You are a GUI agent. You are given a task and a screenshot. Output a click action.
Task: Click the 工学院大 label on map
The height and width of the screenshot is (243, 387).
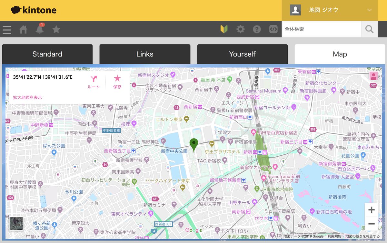223,132
